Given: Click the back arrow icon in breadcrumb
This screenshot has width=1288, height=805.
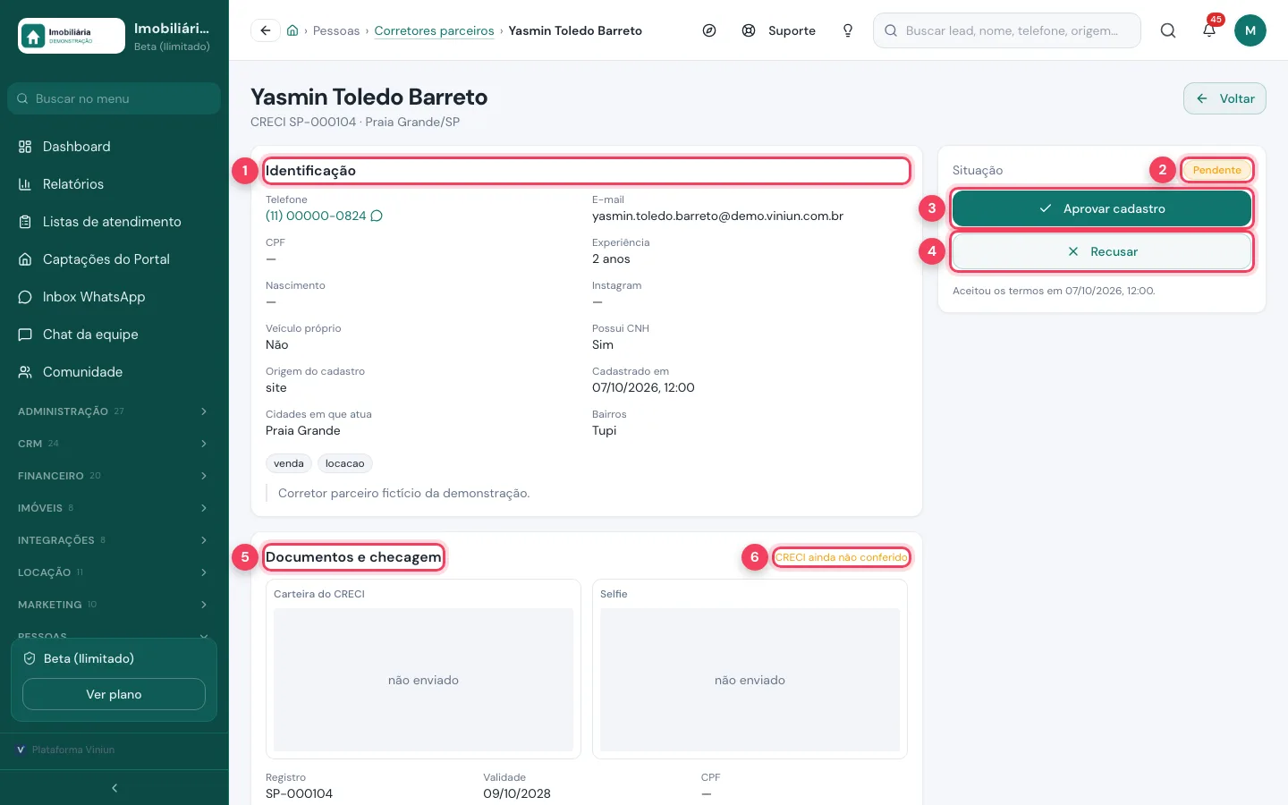Looking at the screenshot, I should (266, 30).
